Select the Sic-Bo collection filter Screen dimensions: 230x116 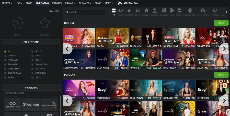pyautogui.click(x=9, y=78)
